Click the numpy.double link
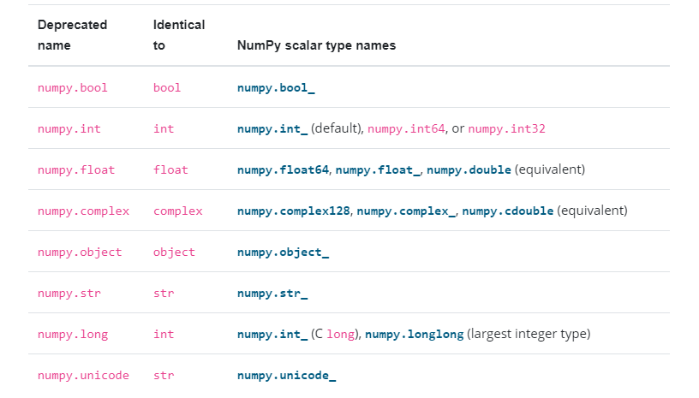Image resolution: width=699 pixels, height=398 pixels. pos(469,170)
